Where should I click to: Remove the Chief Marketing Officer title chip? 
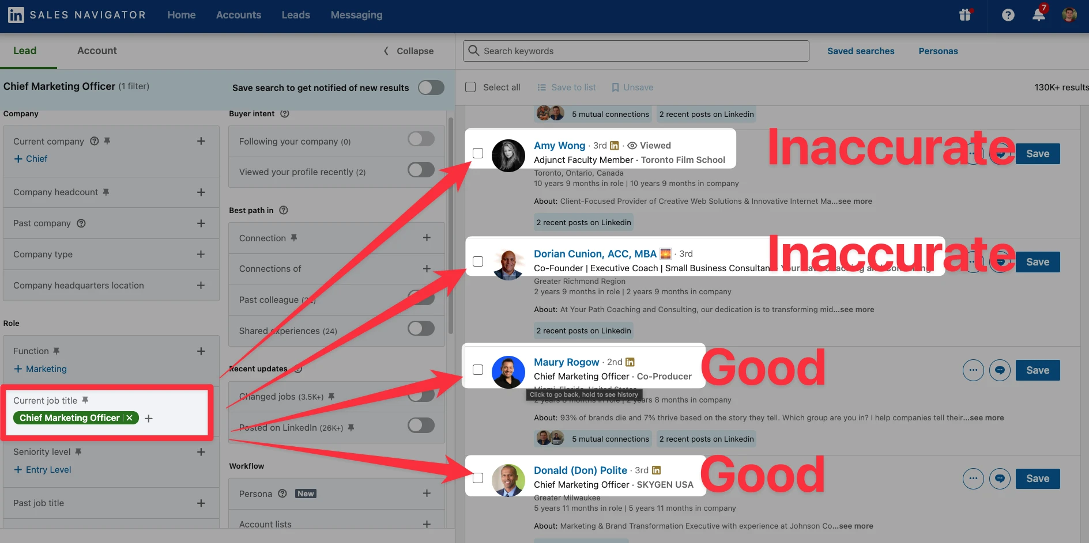click(x=130, y=418)
